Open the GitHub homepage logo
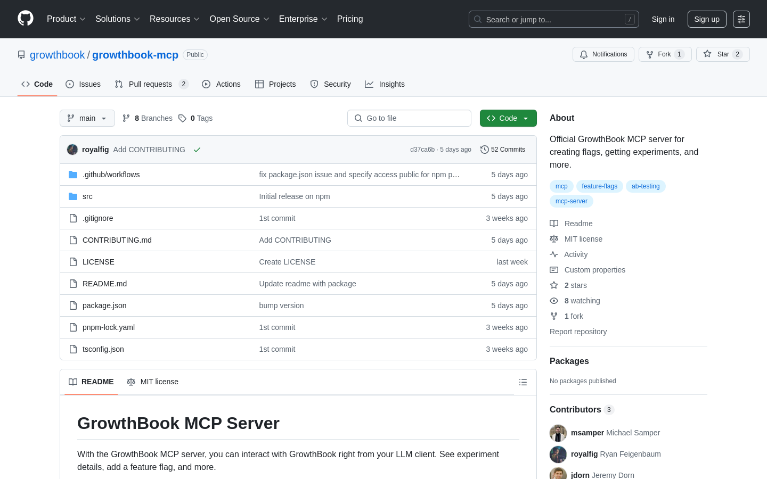 [x=26, y=19]
